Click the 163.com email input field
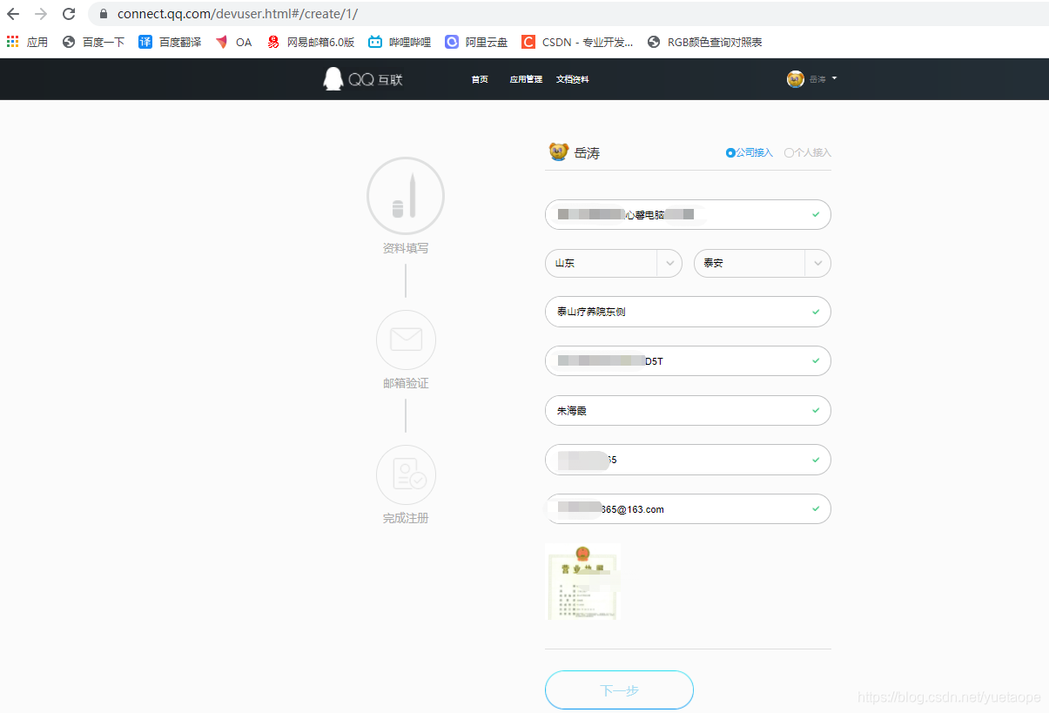This screenshot has width=1049, height=713. 688,509
